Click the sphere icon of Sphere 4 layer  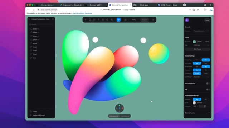pos(31,36)
